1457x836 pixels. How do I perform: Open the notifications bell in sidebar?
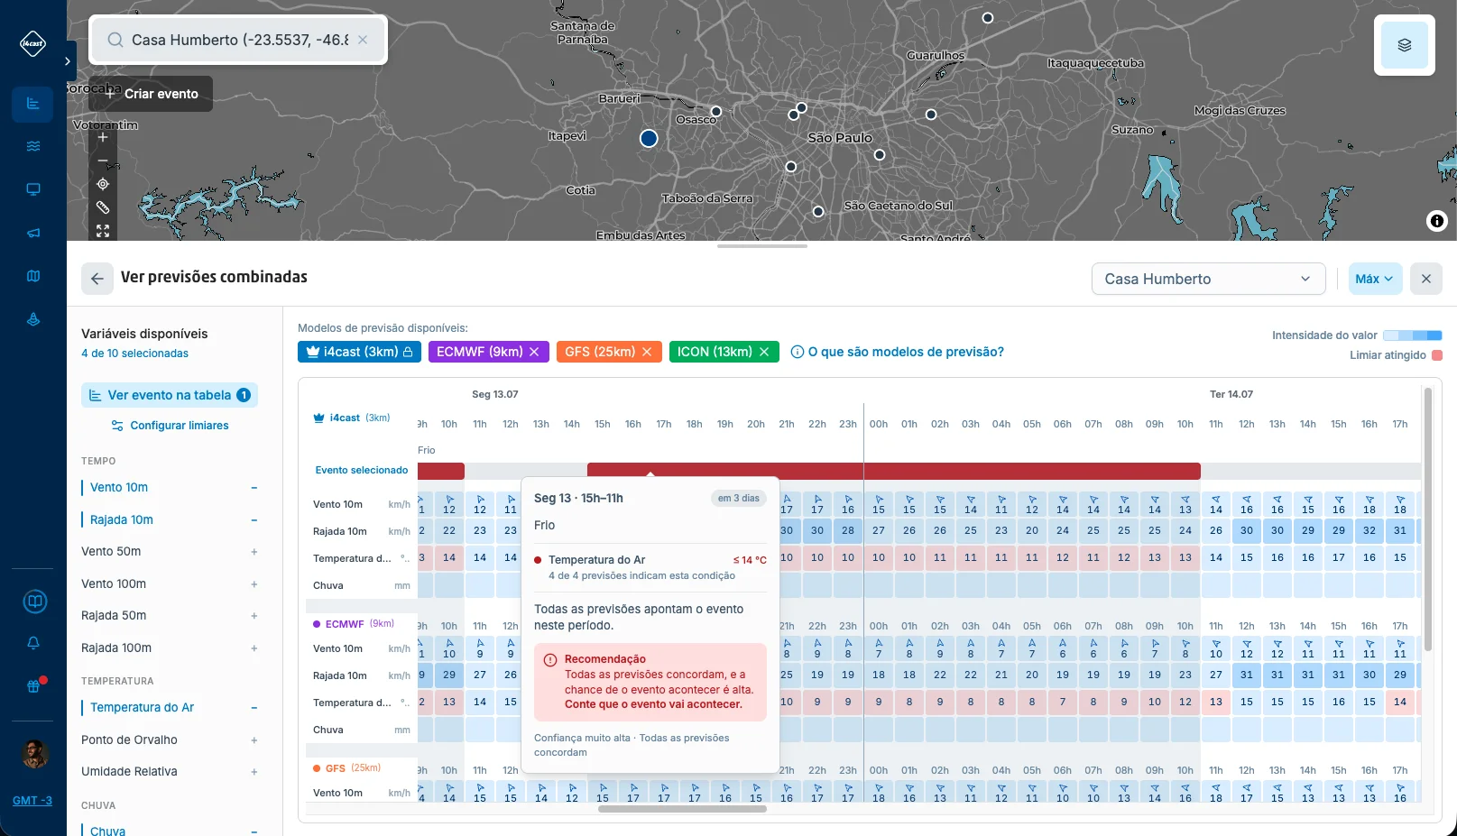point(33,643)
